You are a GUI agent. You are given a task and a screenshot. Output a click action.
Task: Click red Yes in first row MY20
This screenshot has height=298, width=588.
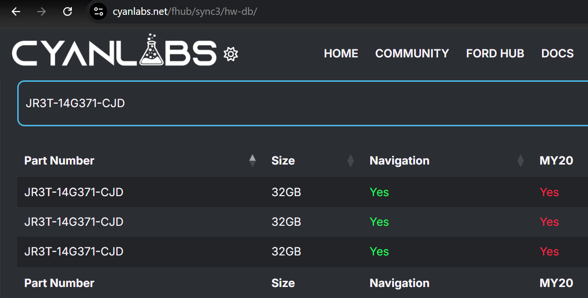[549, 192]
